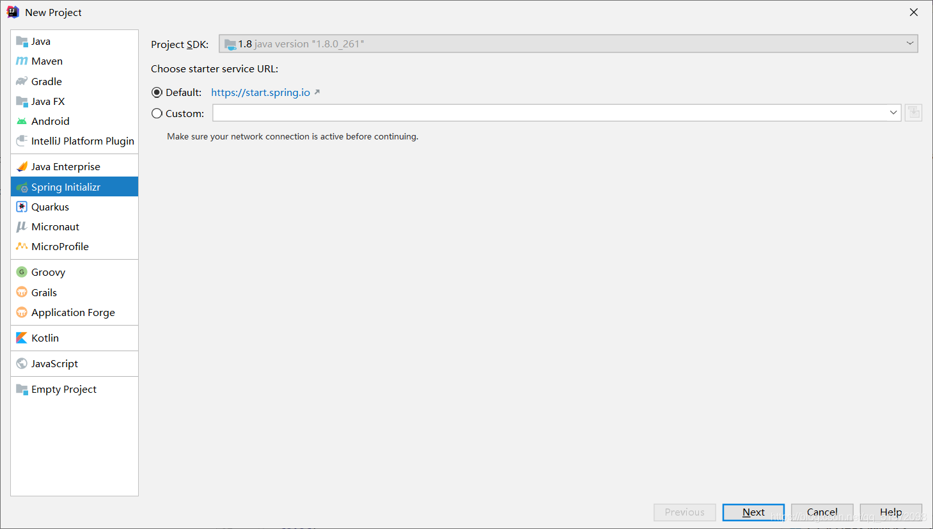Choose Maven project type

click(75, 61)
